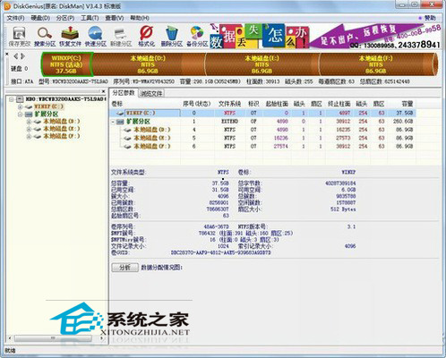Open the 工具(T) menu
The image size is (446, 358).
click(90, 18)
